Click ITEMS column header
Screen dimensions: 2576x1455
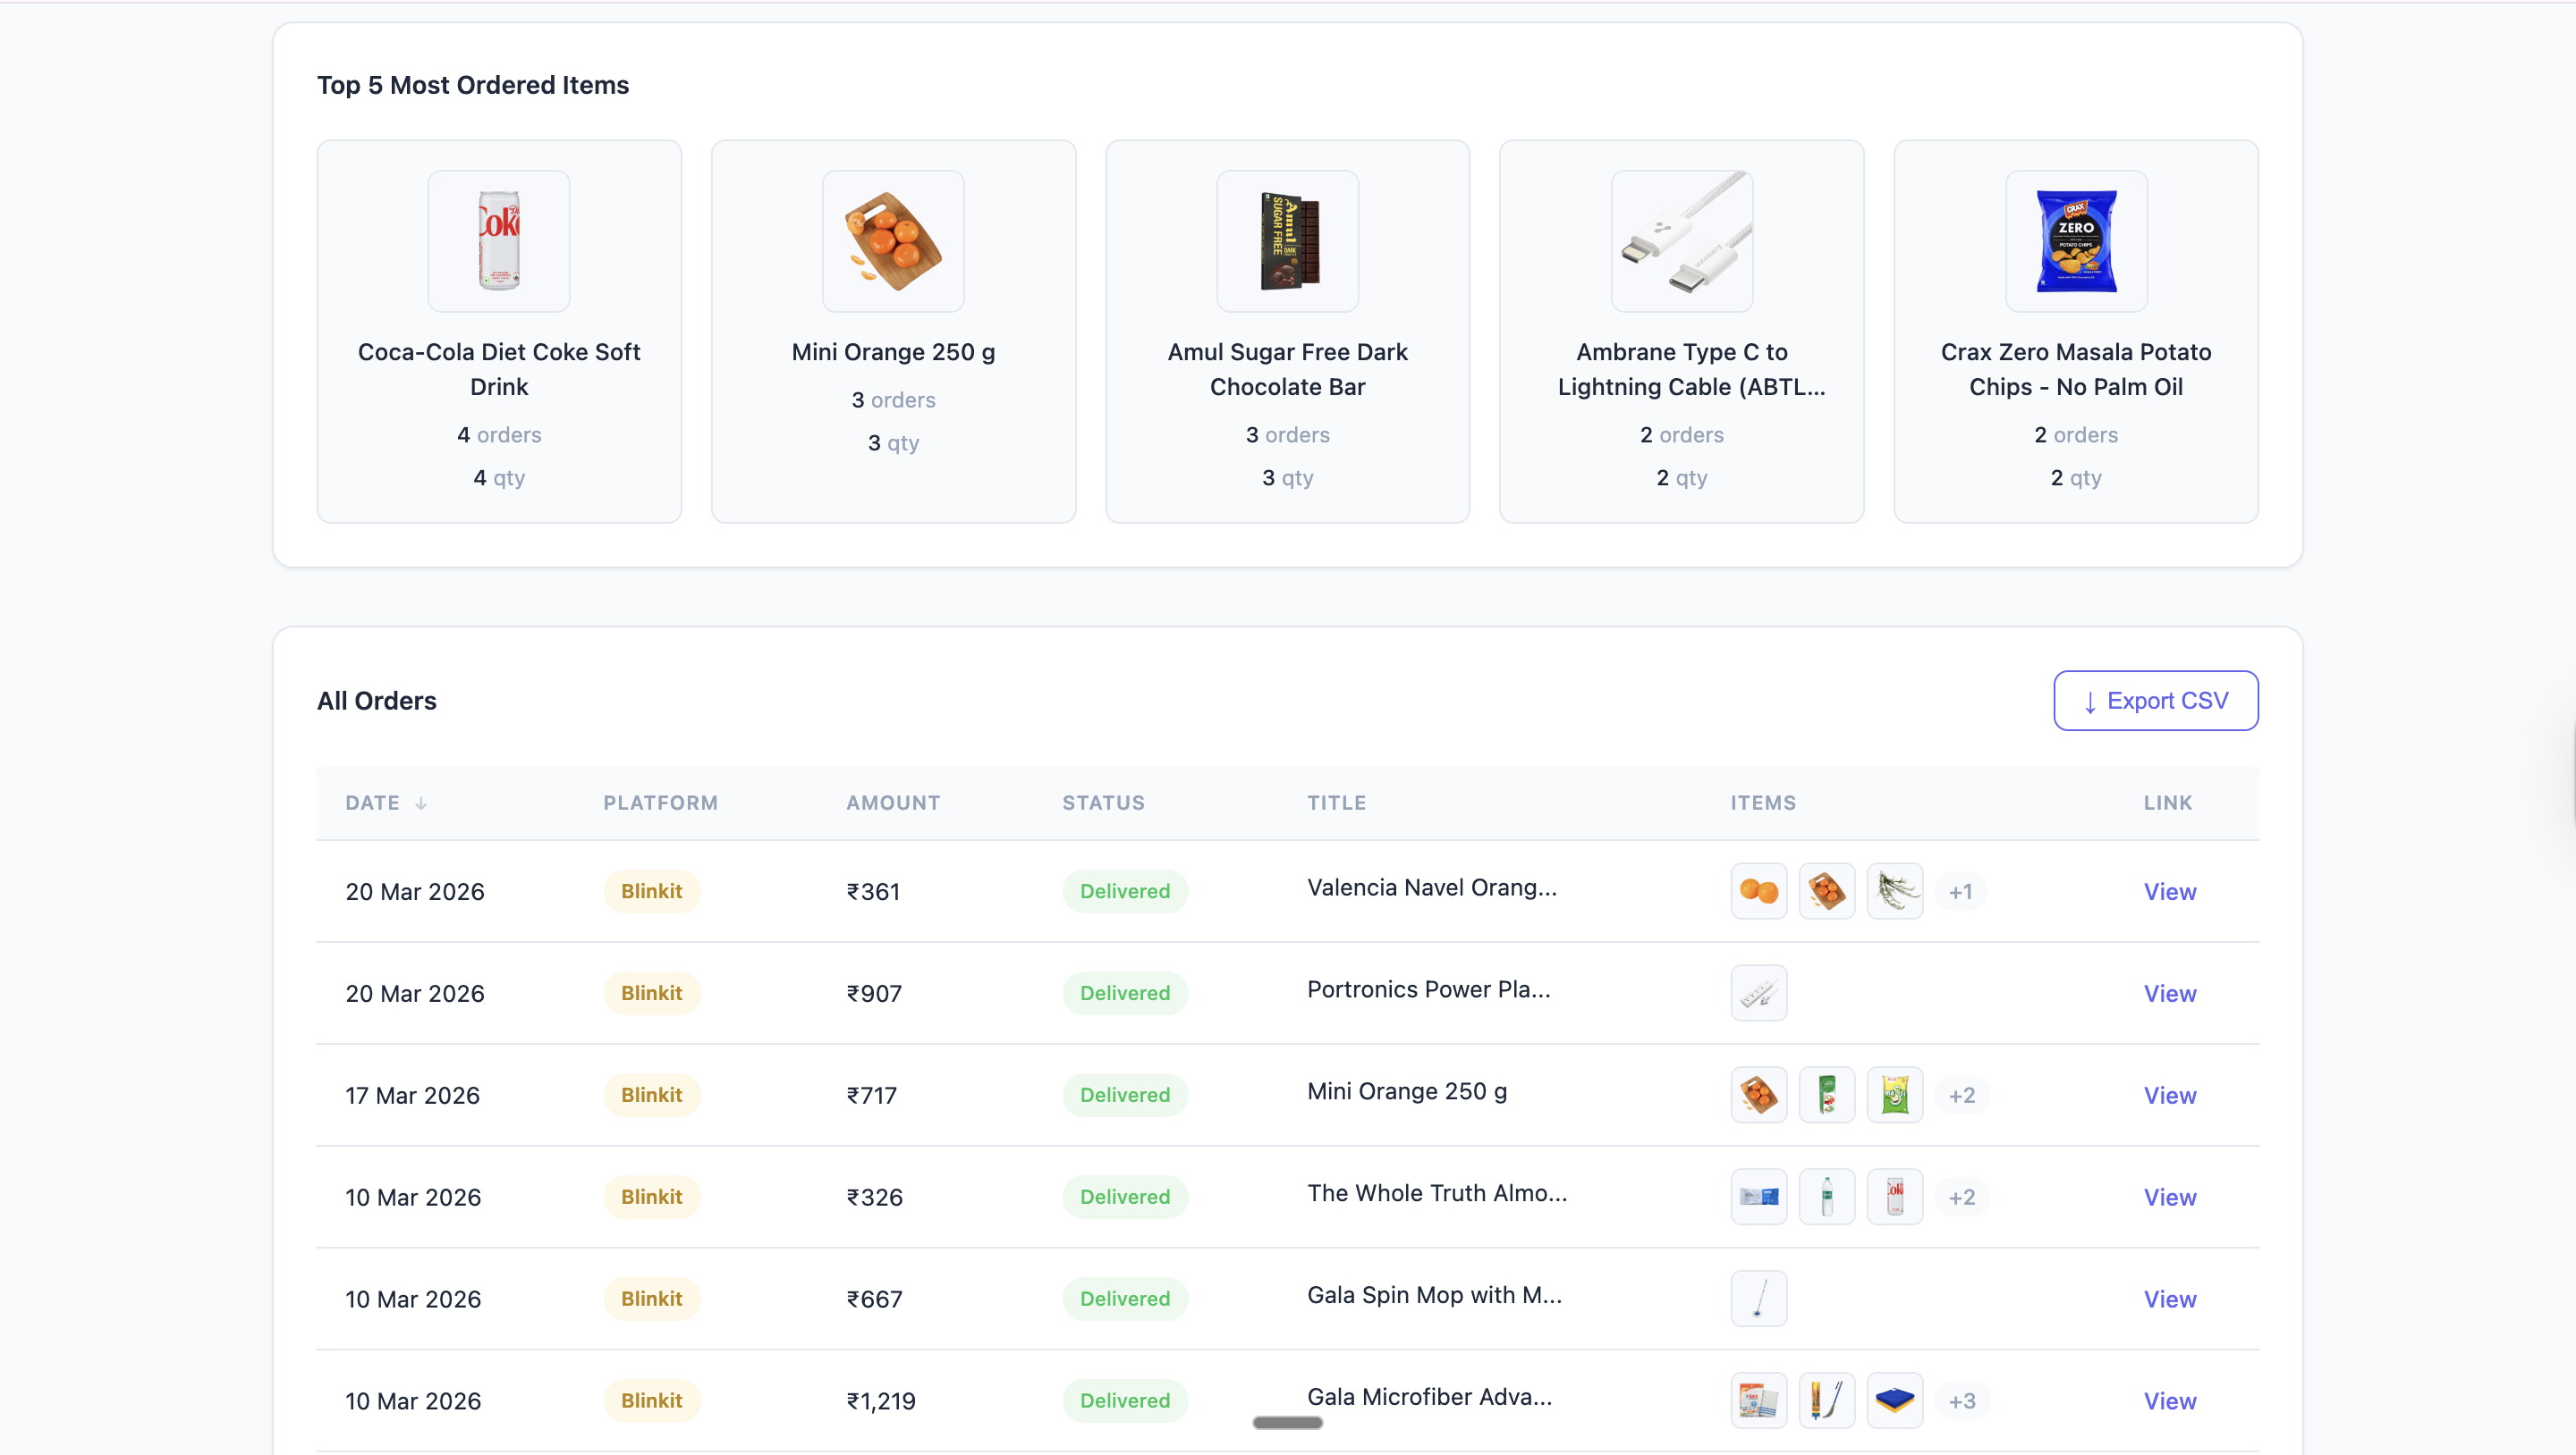point(1763,803)
